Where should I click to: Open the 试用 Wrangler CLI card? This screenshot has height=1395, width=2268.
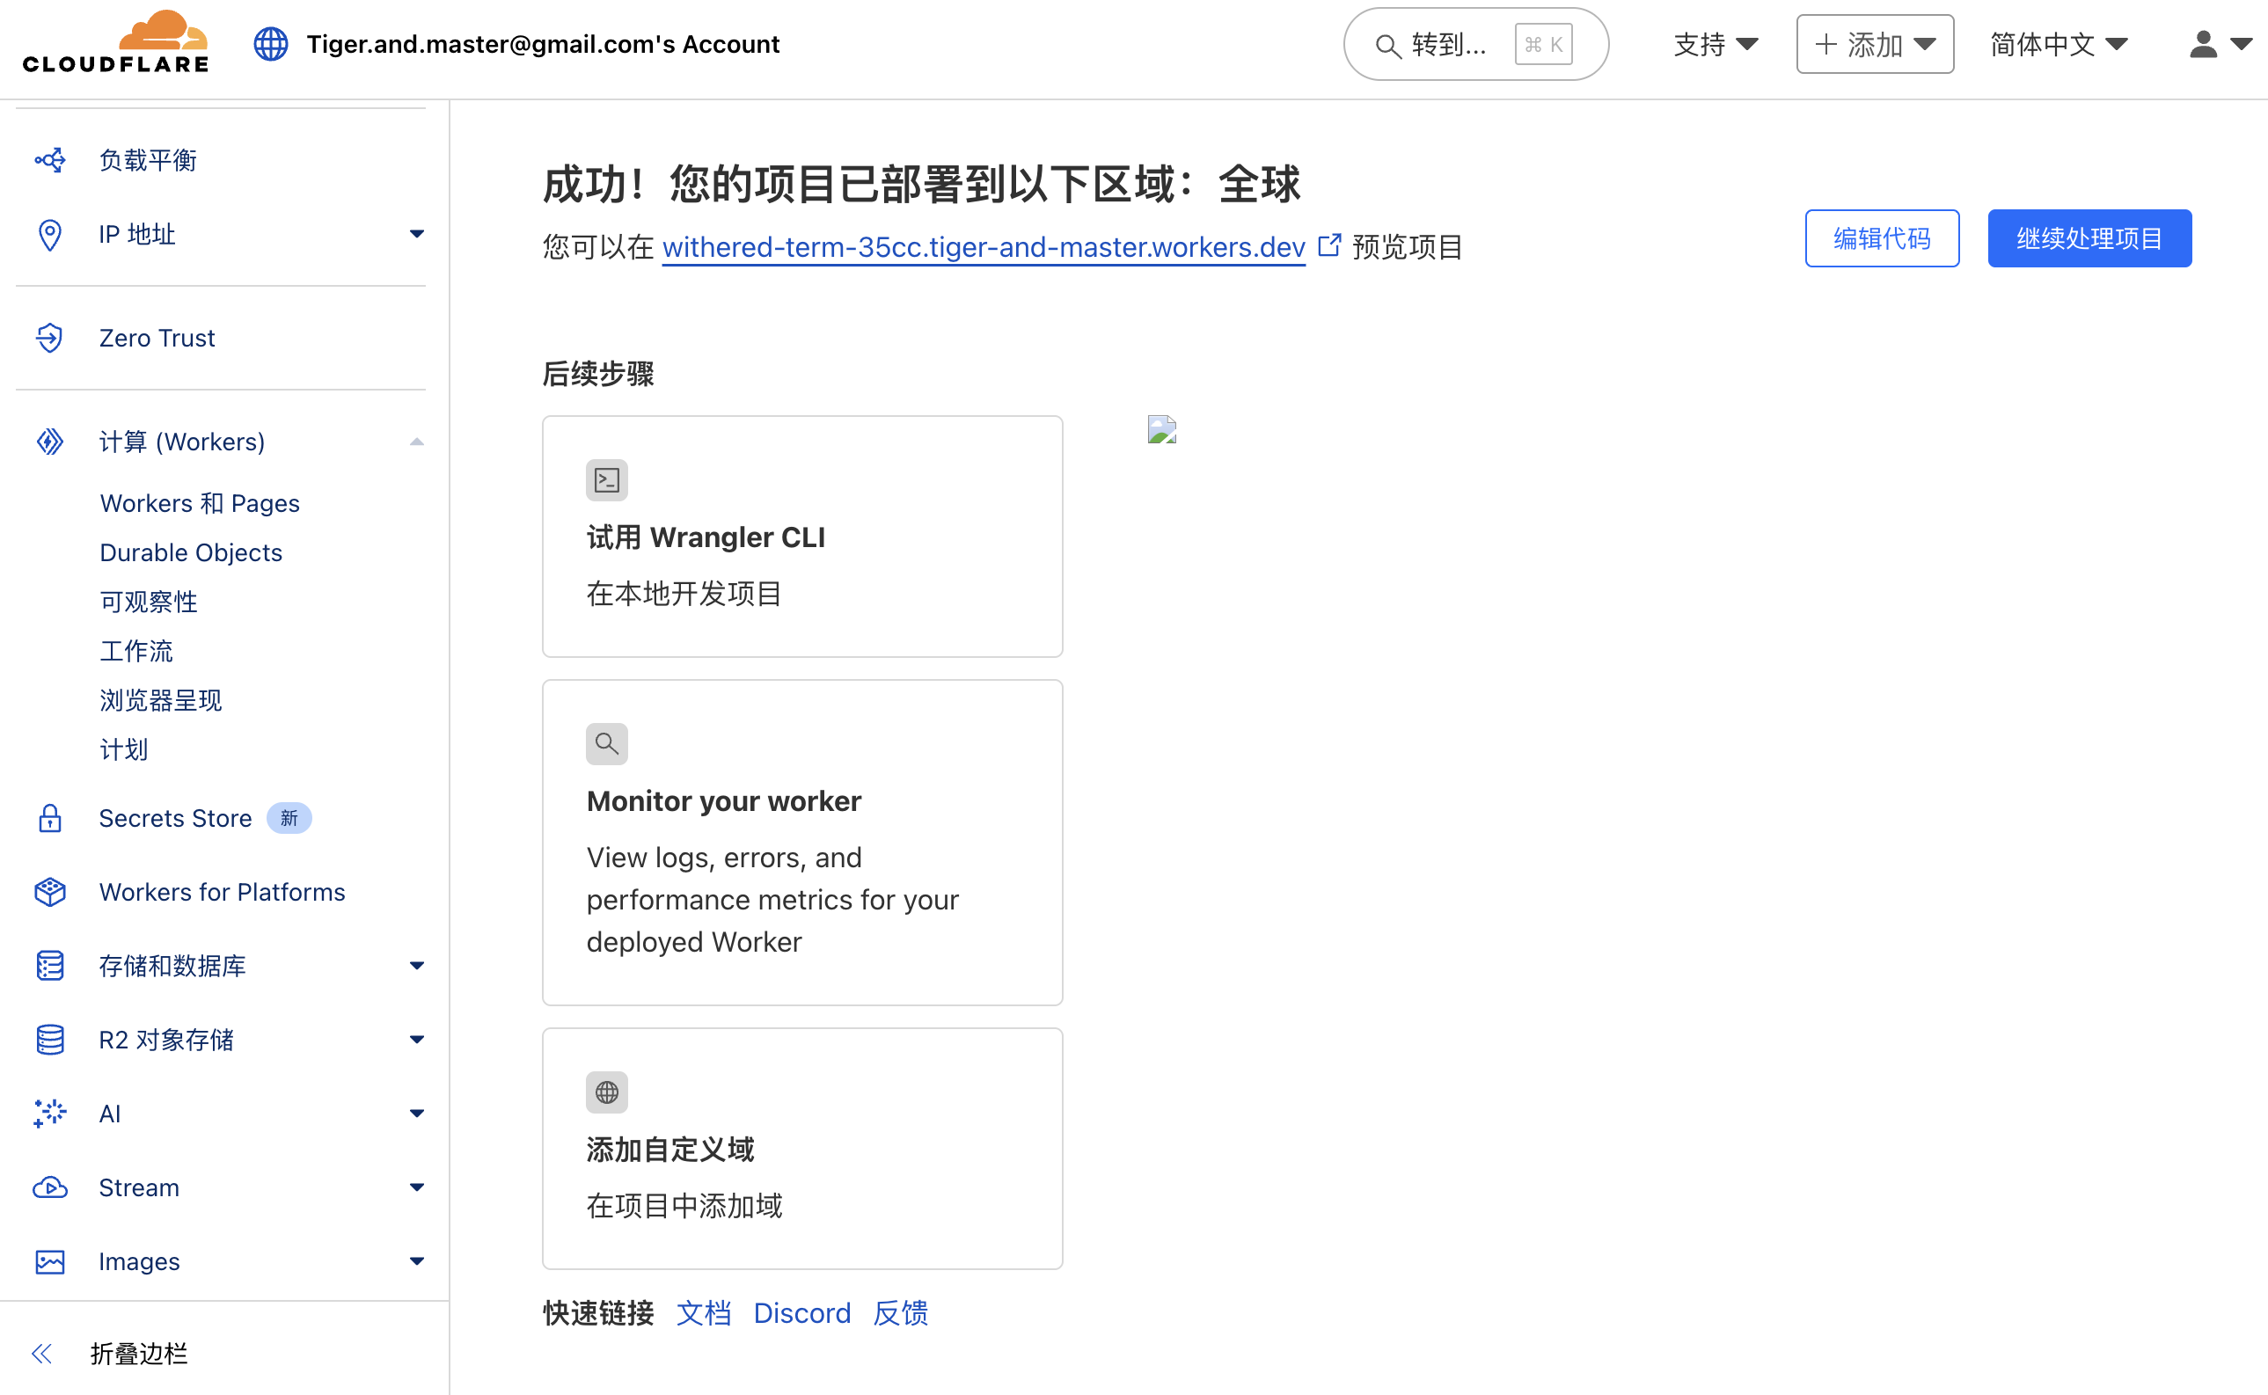click(802, 537)
